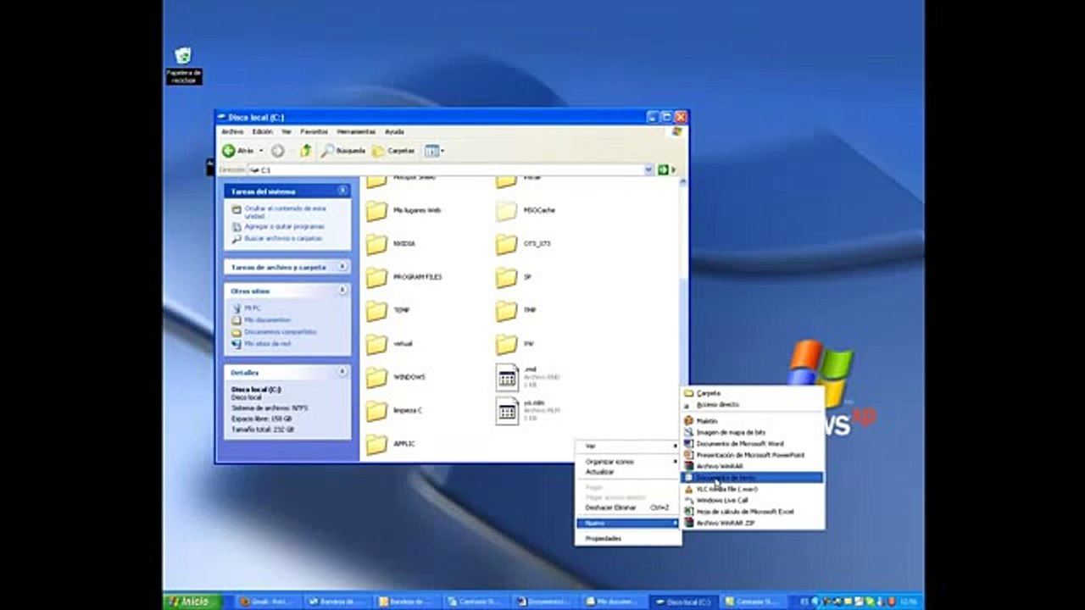This screenshot has height=610, width=1085.
Task: Click the green Atrás back arrow
Action: [x=229, y=151]
